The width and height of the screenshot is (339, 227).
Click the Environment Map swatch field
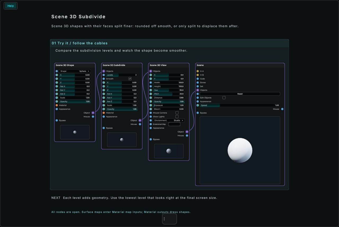point(174,124)
